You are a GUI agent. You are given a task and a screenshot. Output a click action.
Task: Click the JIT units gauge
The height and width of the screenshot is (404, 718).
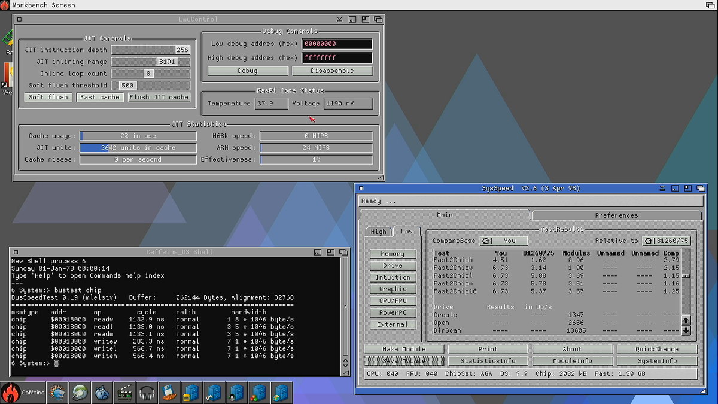138,148
